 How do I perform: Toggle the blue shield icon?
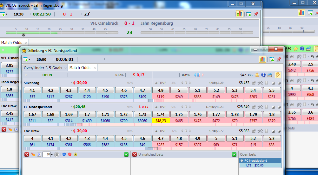64,154
